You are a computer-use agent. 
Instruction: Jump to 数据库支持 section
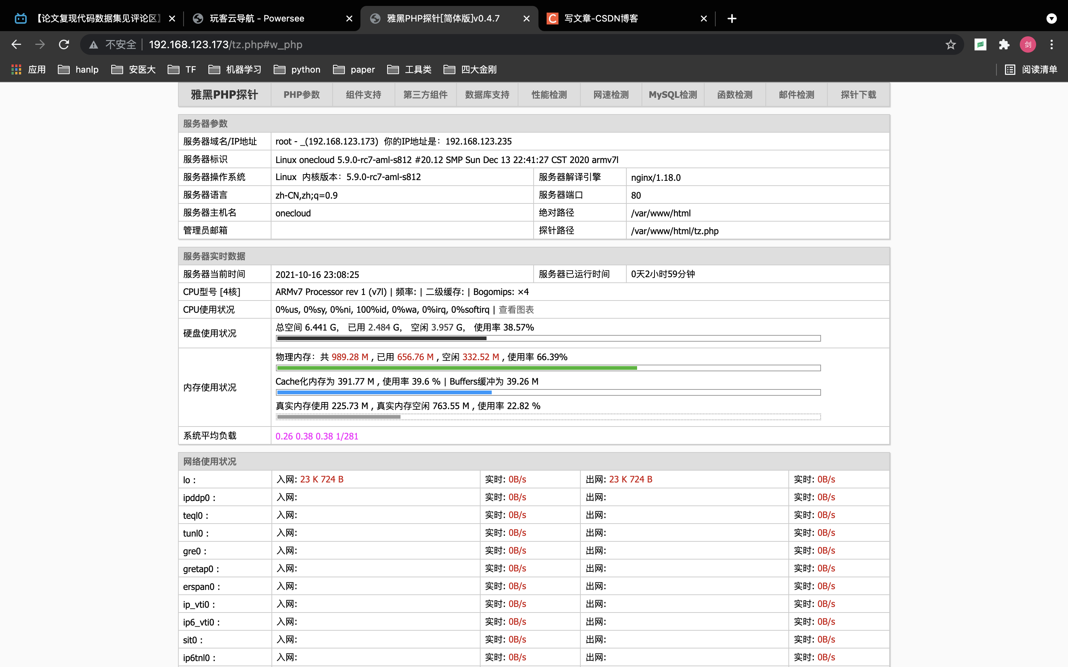pyautogui.click(x=487, y=94)
